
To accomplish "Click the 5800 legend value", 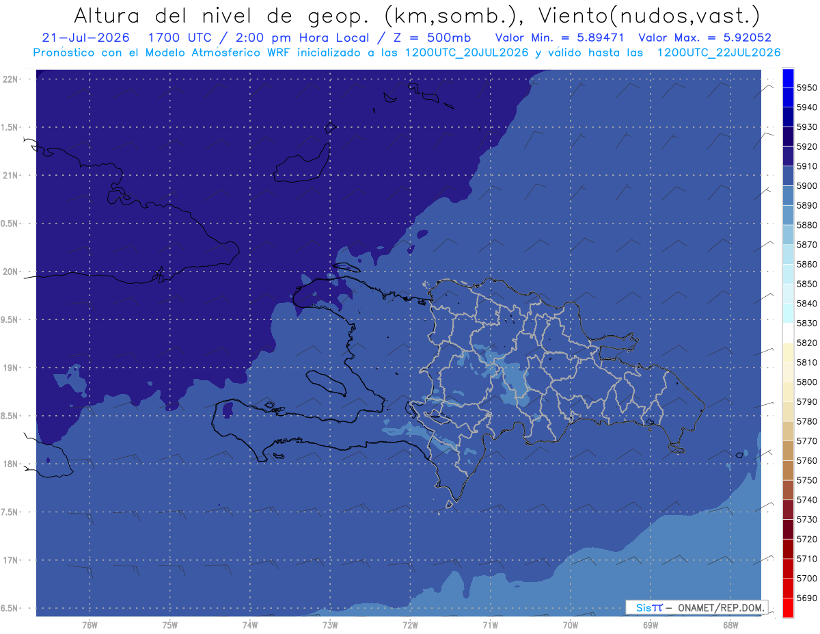I will [x=806, y=382].
